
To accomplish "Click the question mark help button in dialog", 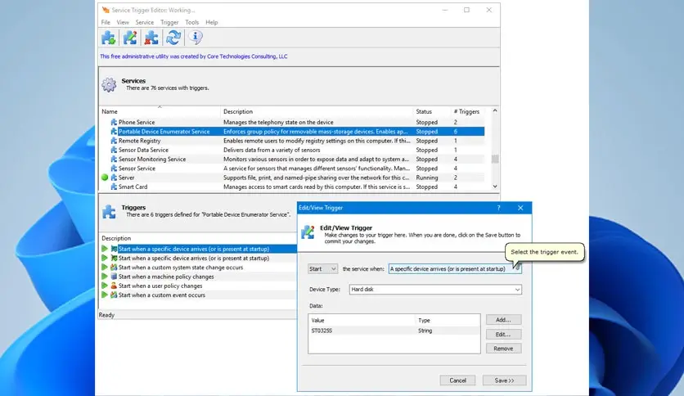I will point(498,208).
